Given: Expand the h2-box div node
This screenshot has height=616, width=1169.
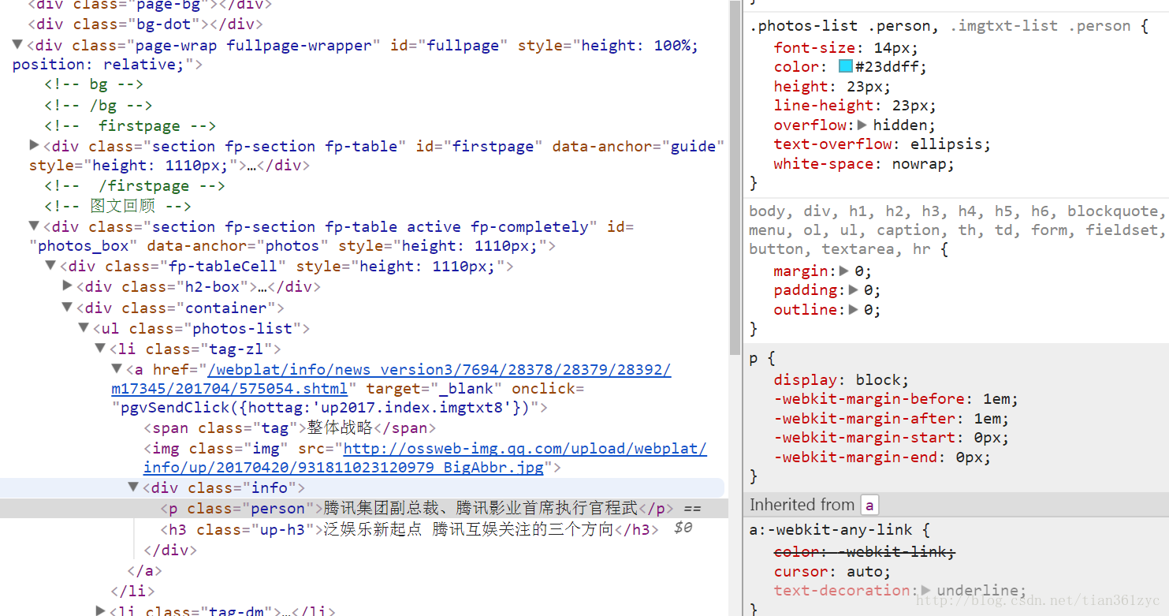Looking at the screenshot, I should coord(68,286).
